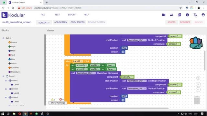Collapse the Built-in tree node
The height and width of the screenshot is (116, 207).
click(3, 38)
